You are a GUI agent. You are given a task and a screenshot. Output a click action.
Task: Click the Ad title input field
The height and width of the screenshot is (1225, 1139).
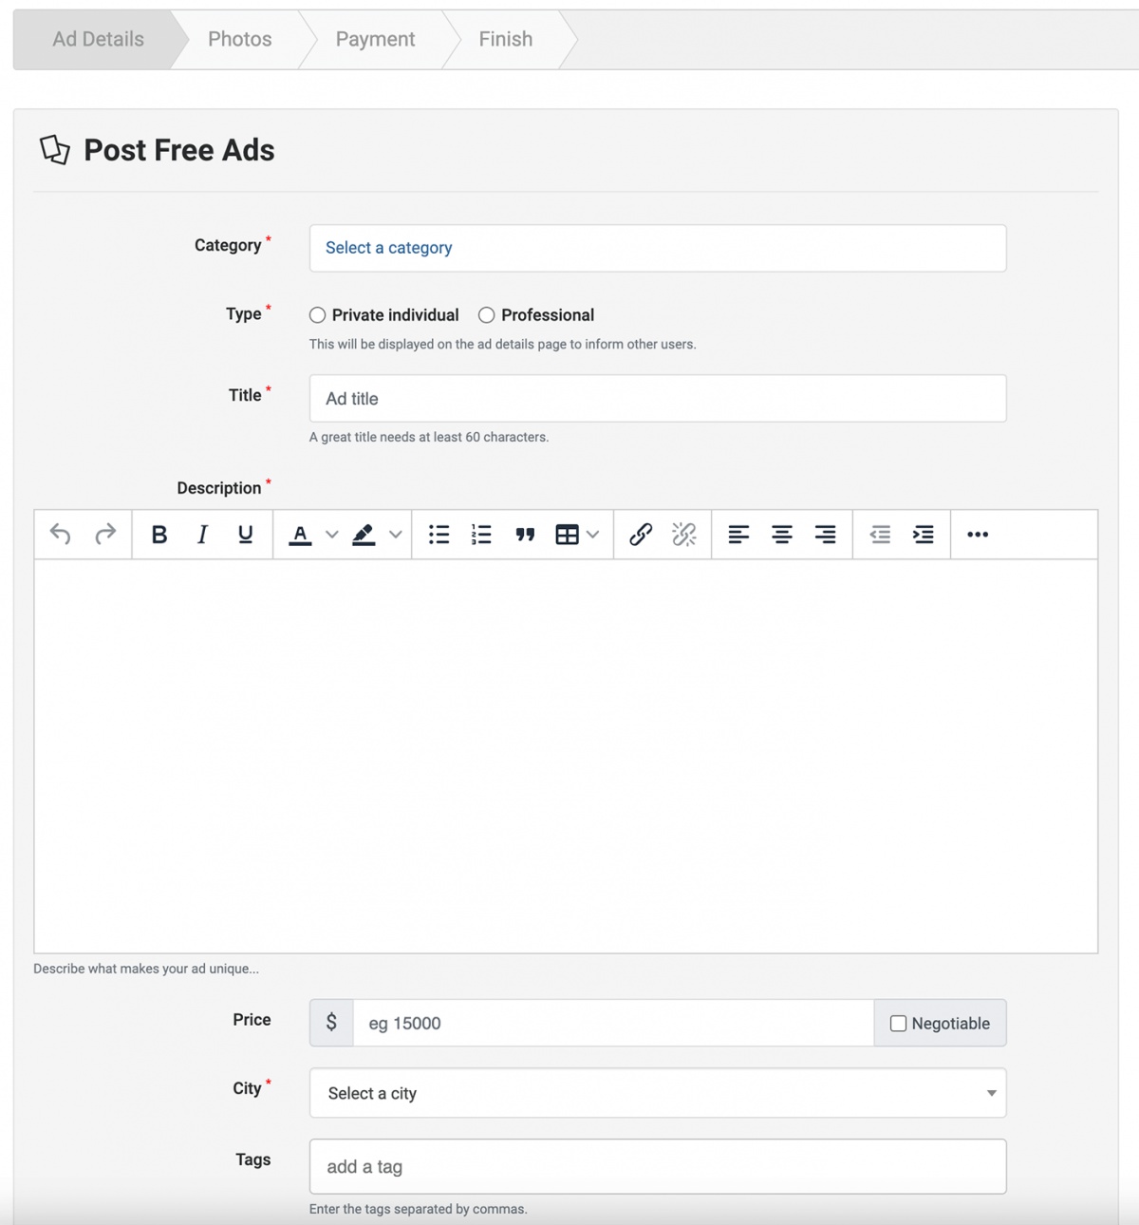point(657,399)
